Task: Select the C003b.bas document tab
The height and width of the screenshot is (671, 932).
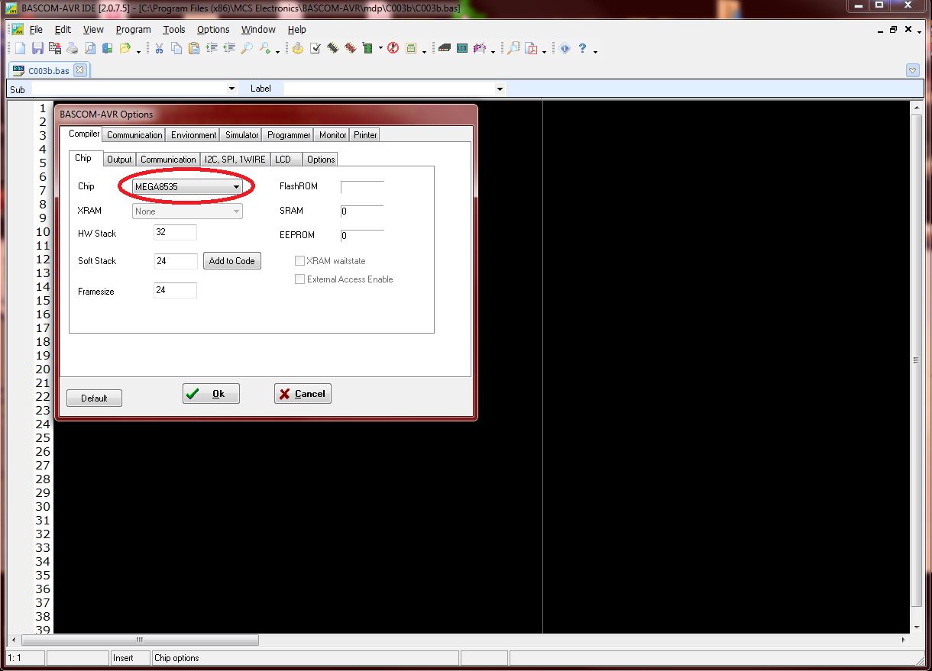Action: 49,70
